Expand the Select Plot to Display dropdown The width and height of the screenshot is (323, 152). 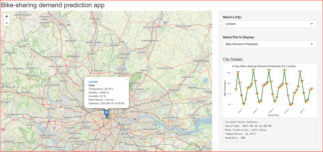point(270,44)
